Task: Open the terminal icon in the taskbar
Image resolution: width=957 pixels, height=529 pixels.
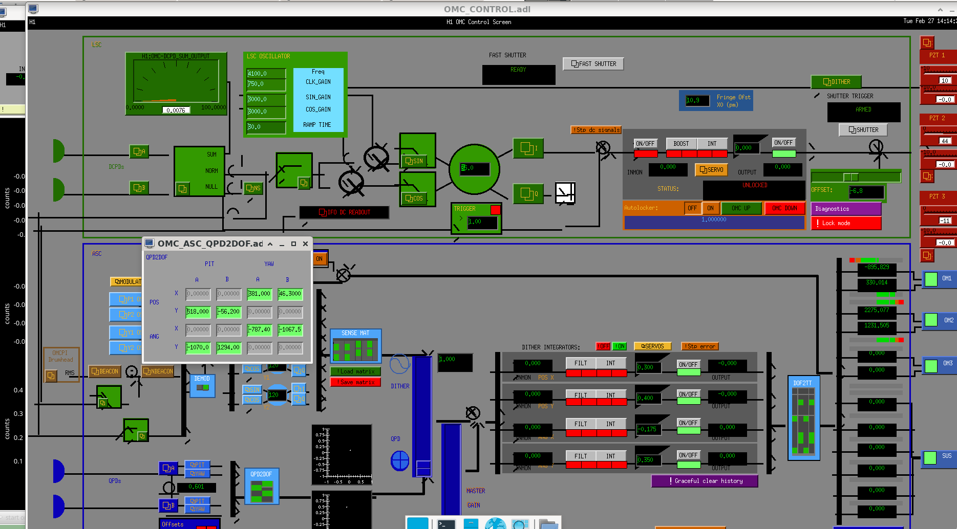Action: [x=446, y=524]
